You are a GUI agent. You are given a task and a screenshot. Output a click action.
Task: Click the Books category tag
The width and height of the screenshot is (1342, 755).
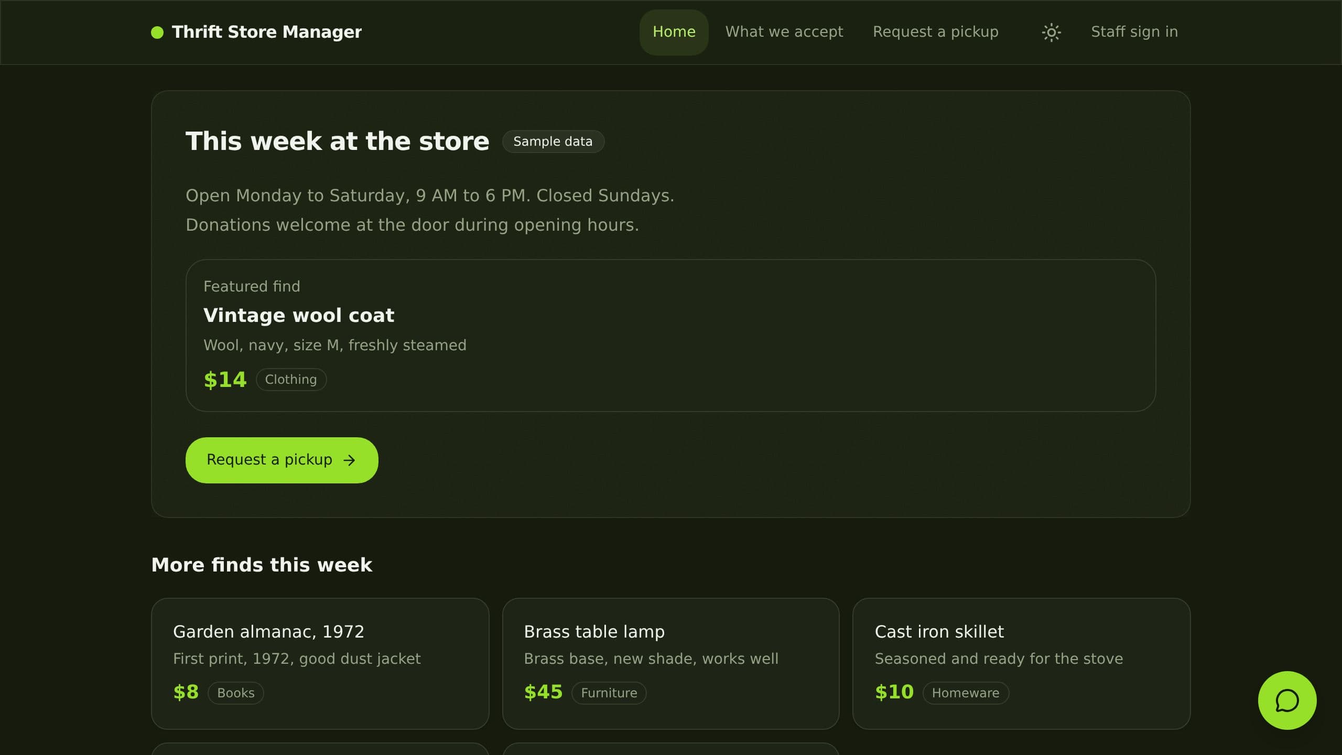236,693
